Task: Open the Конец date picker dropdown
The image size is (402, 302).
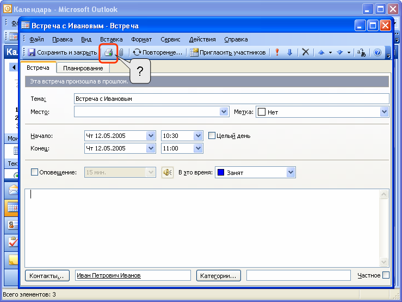Action: tap(151, 148)
